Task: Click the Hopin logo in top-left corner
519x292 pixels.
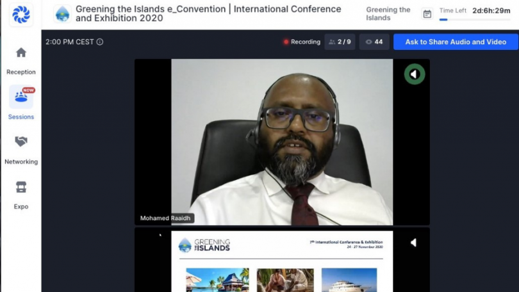Action: pos(21,14)
